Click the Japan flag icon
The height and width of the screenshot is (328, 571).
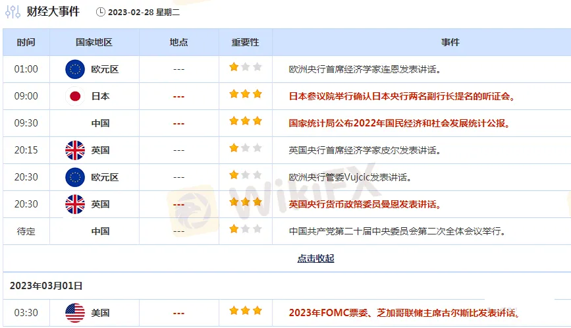pyautogui.click(x=75, y=96)
